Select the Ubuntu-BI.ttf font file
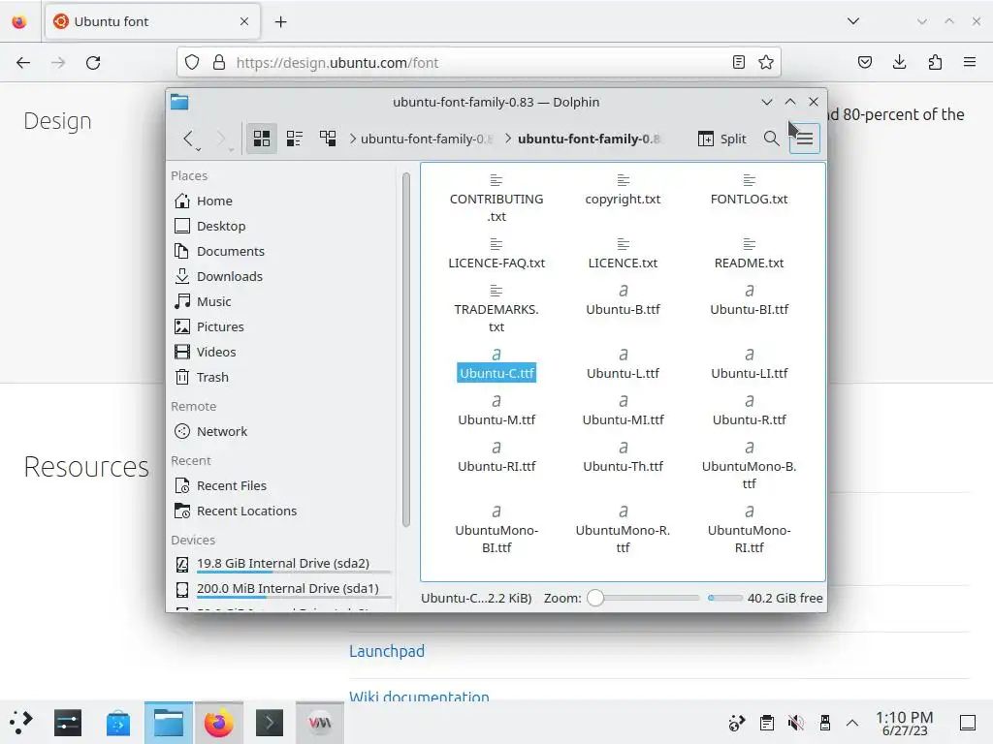Viewport: 993px width, 744px height. [x=750, y=300]
